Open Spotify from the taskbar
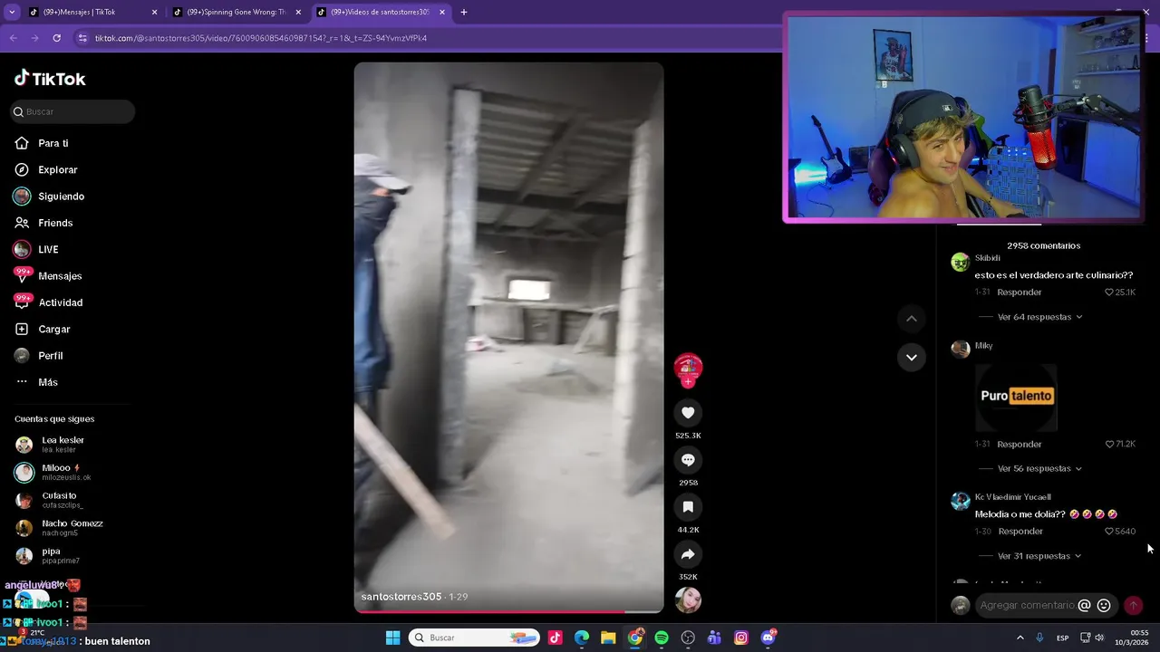This screenshot has width=1160, height=652. click(662, 638)
